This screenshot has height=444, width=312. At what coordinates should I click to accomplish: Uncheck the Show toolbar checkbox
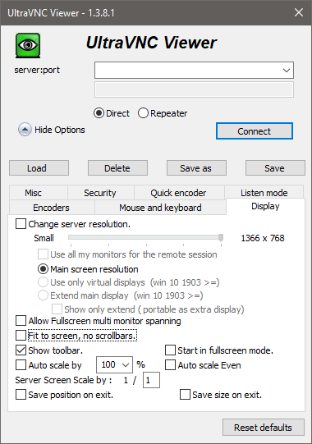pos(21,350)
